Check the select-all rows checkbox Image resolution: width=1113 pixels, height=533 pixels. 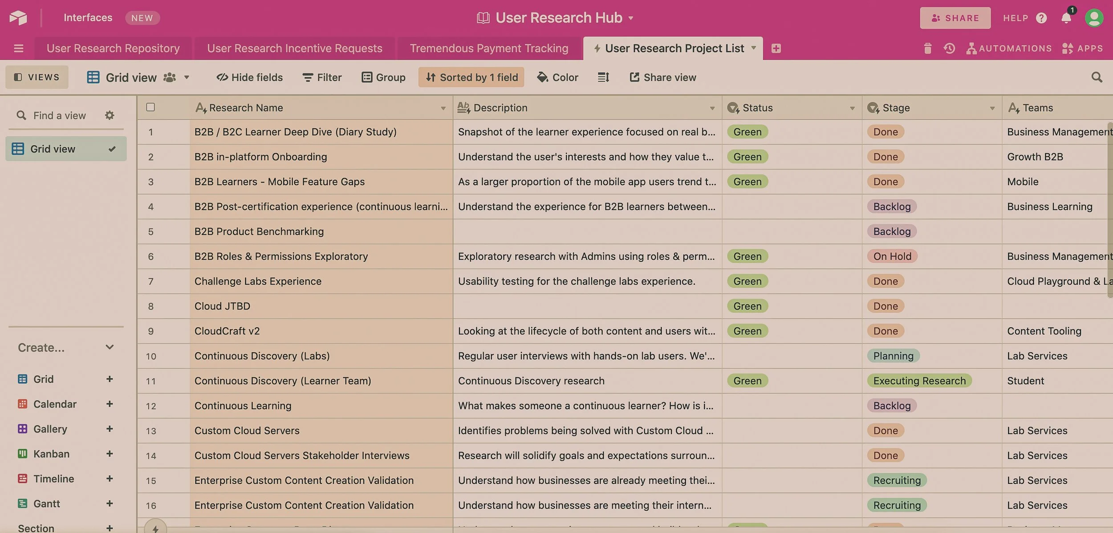pos(150,107)
